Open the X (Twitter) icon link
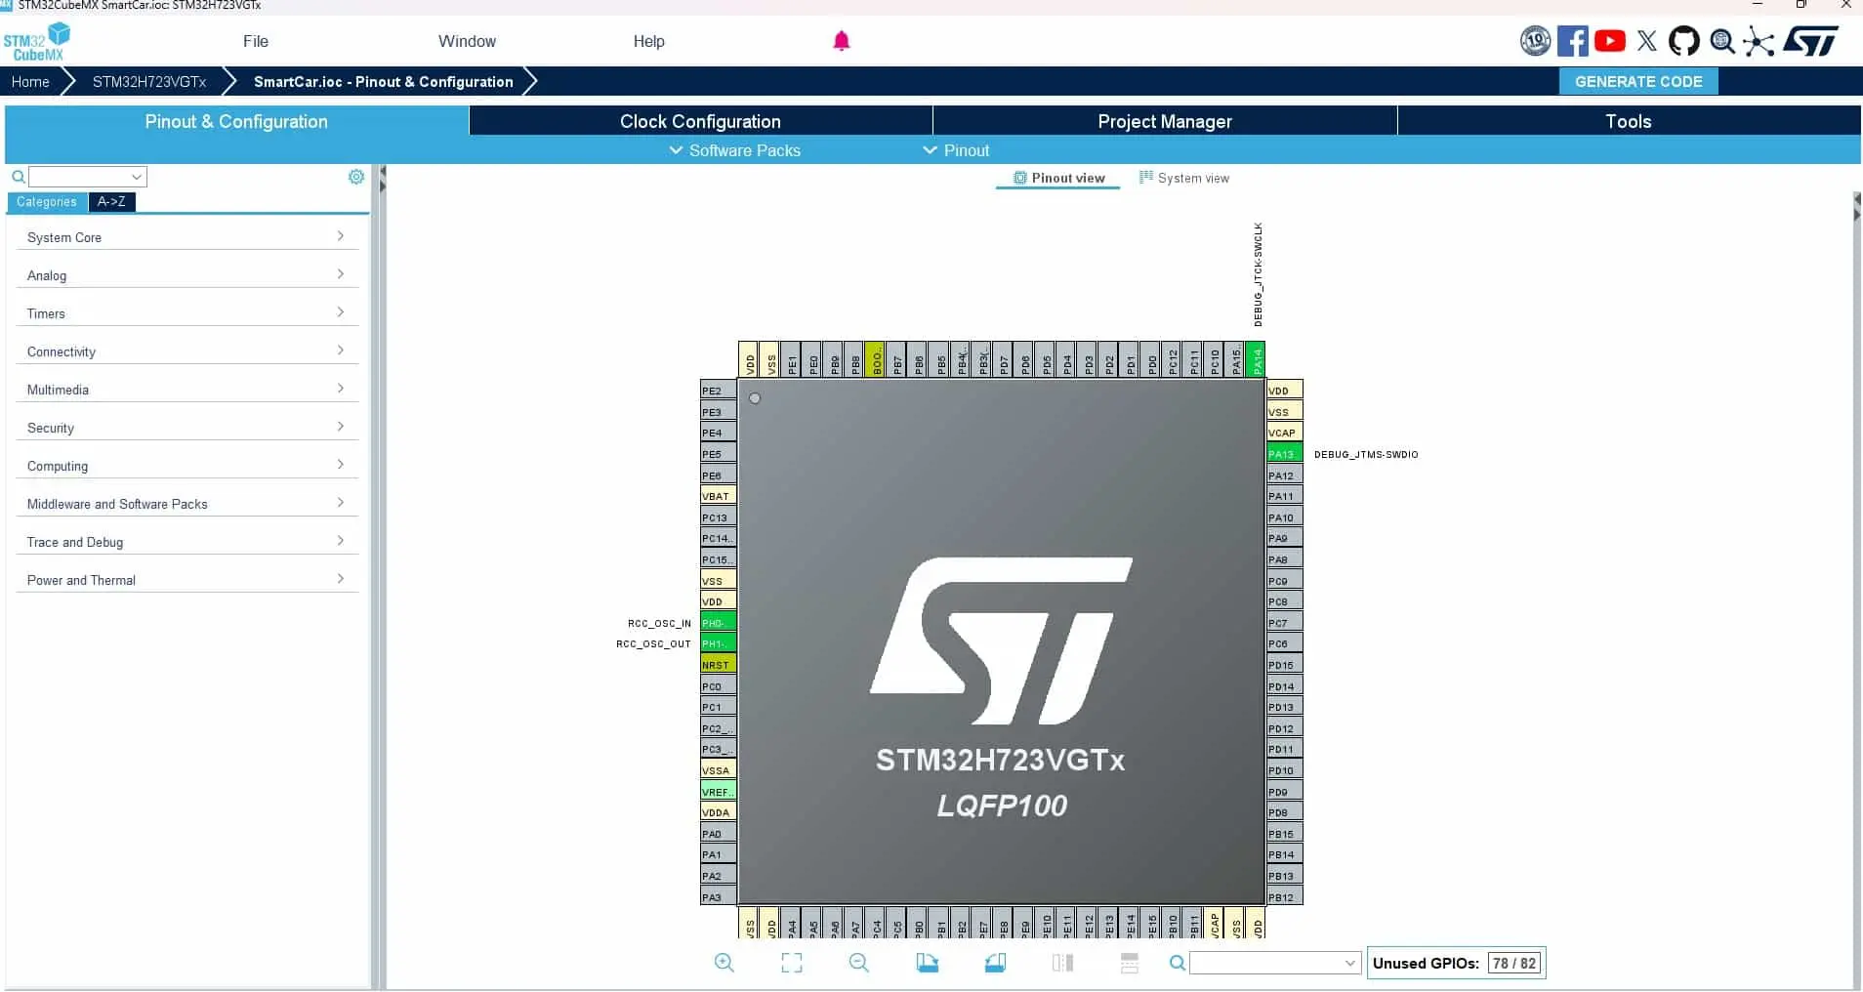 [1647, 41]
